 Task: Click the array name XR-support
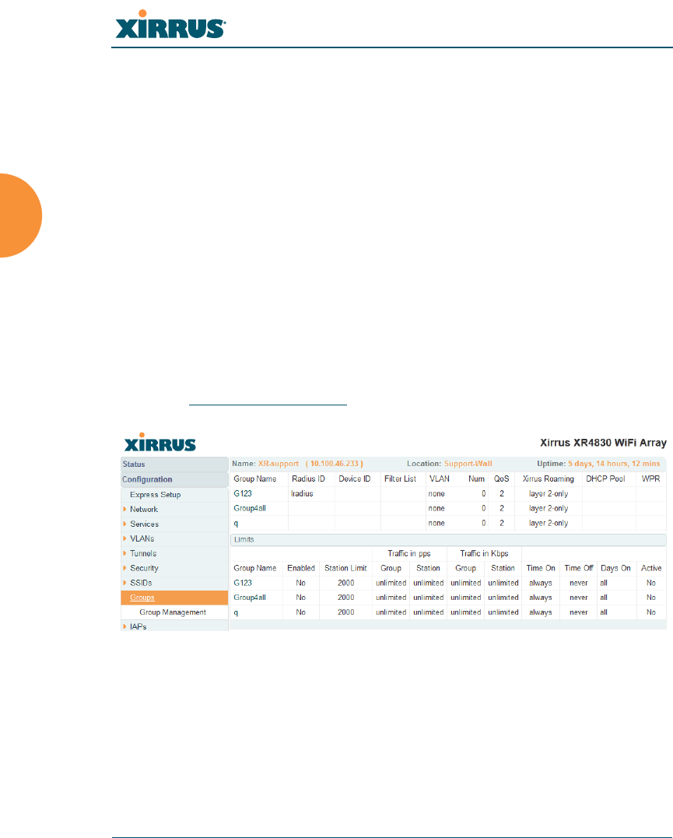pos(279,464)
